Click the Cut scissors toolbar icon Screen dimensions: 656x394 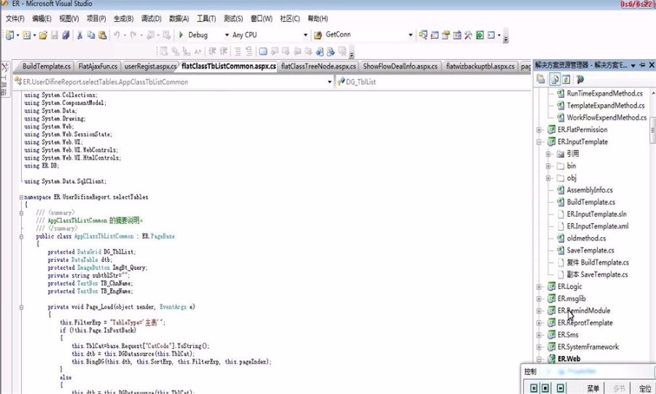79,35
